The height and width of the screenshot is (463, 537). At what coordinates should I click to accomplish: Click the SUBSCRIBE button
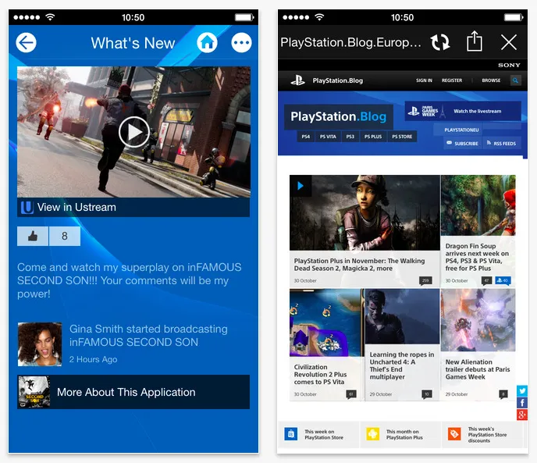[462, 143]
